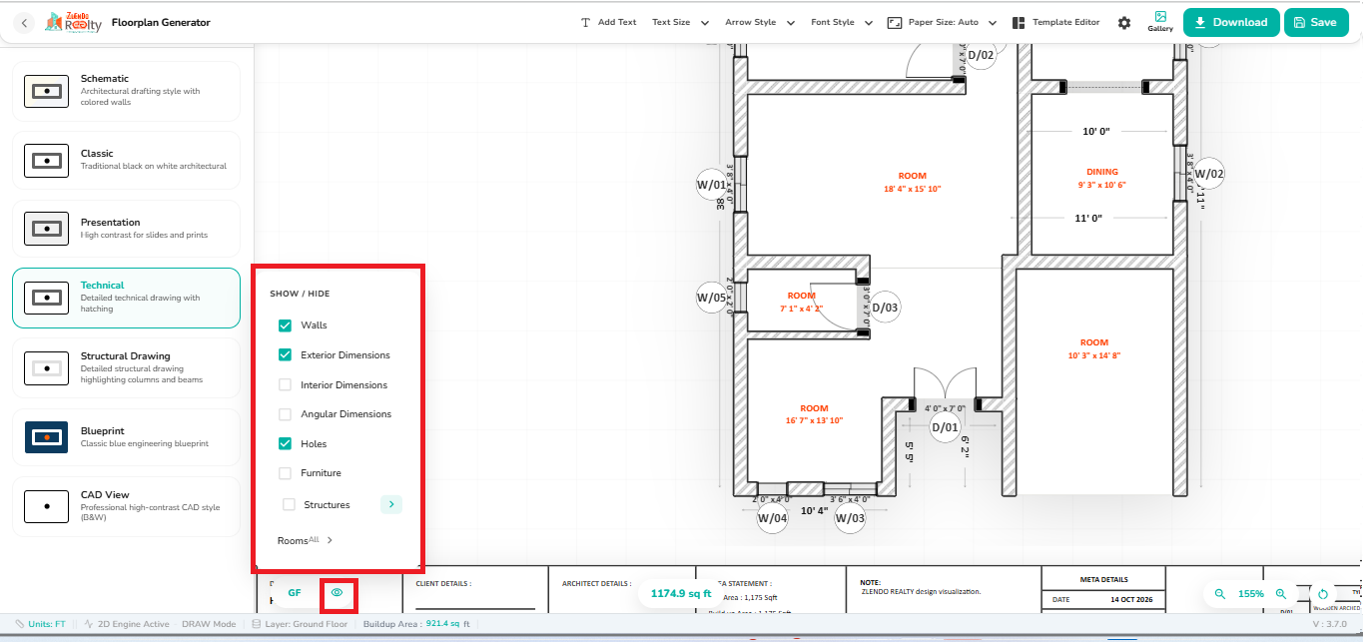Open the Font Style dropdown
Screen dimensions: 1363x642
[842, 22]
